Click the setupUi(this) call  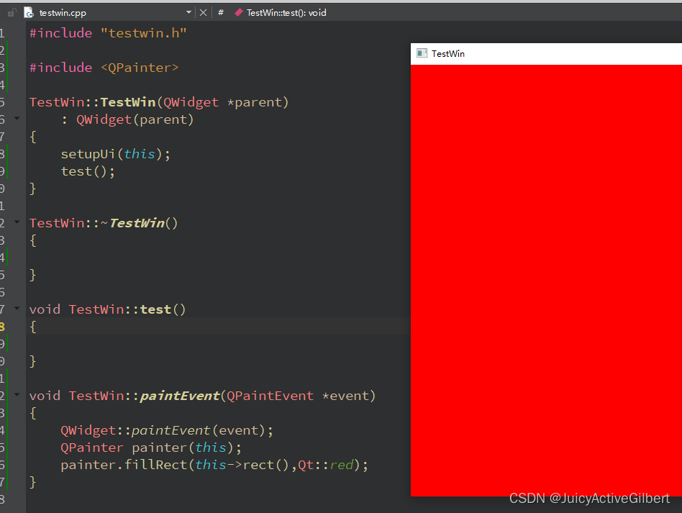115,154
